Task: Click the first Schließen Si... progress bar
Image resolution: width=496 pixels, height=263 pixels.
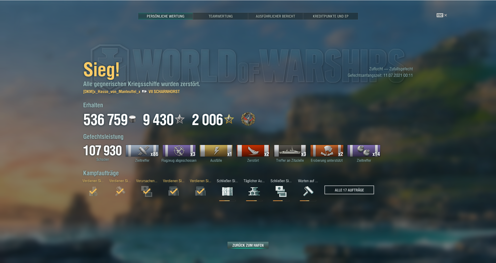Action: (227, 200)
